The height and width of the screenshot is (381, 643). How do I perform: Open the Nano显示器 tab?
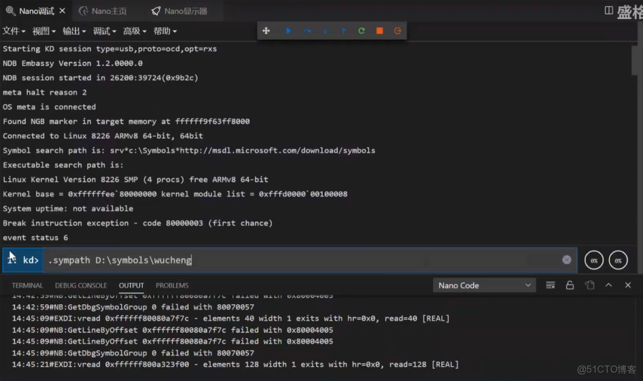tap(180, 11)
